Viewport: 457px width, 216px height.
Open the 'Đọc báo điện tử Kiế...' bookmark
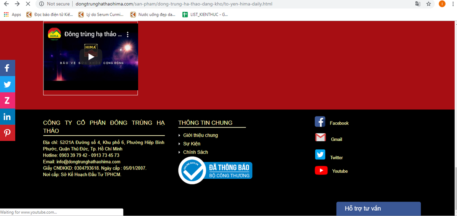click(x=50, y=14)
